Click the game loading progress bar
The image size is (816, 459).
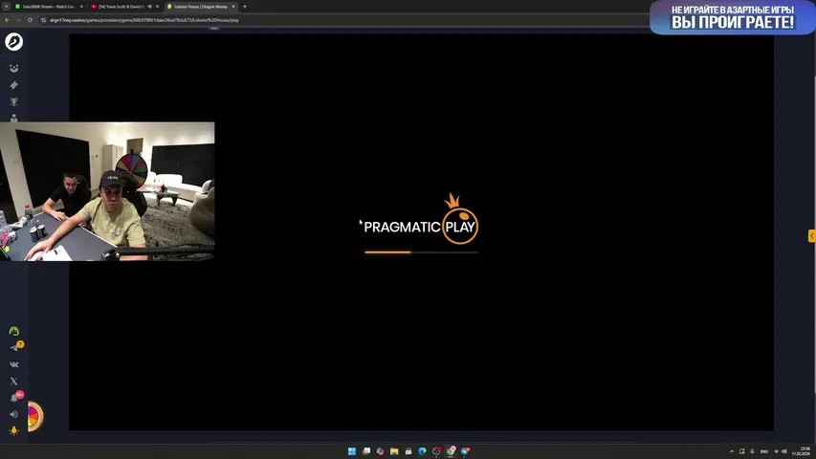tap(421, 252)
